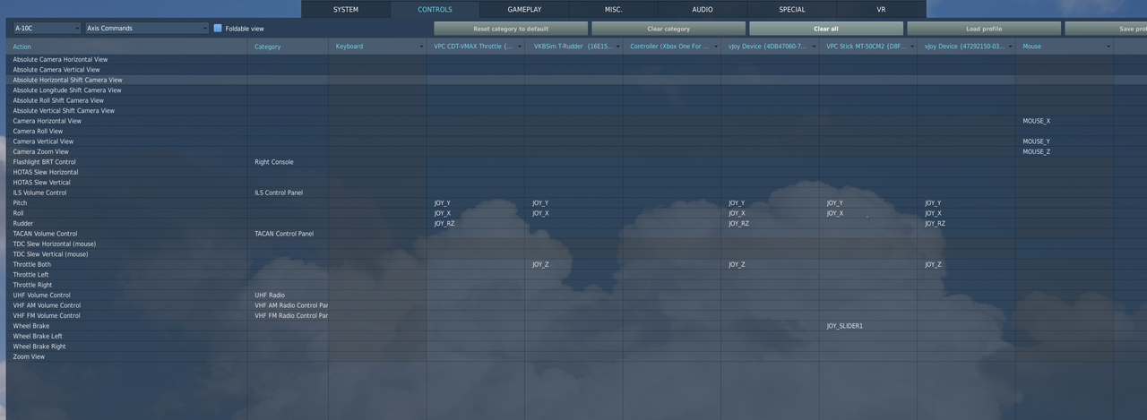This screenshot has height=420, width=1147.
Task: Select the UHF Volume Control action
Action: pyautogui.click(x=41, y=296)
